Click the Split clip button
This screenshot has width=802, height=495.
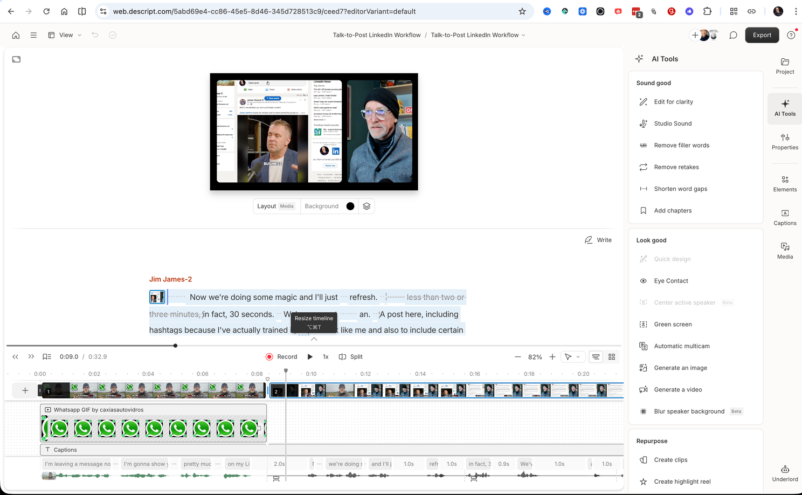tap(350, 357)
